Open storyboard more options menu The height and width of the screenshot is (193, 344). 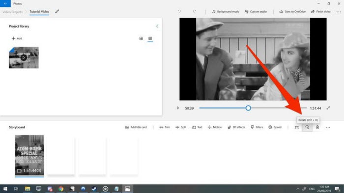coord(328,127)
